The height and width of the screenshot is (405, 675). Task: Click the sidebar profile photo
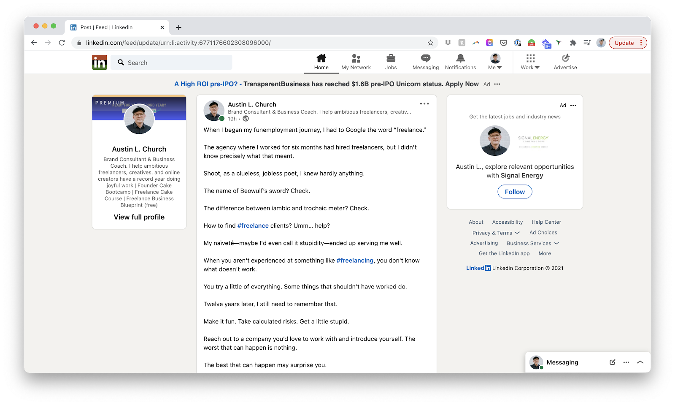[x=139, y=119]
